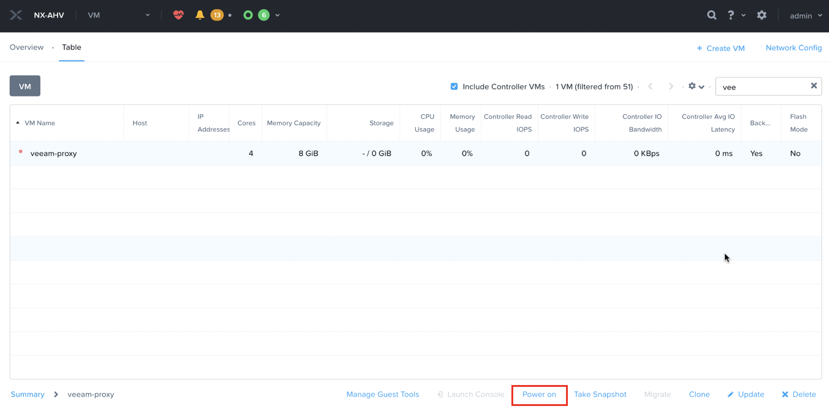Expand the tasks dropdown chevron

click(x=278, y=15)
